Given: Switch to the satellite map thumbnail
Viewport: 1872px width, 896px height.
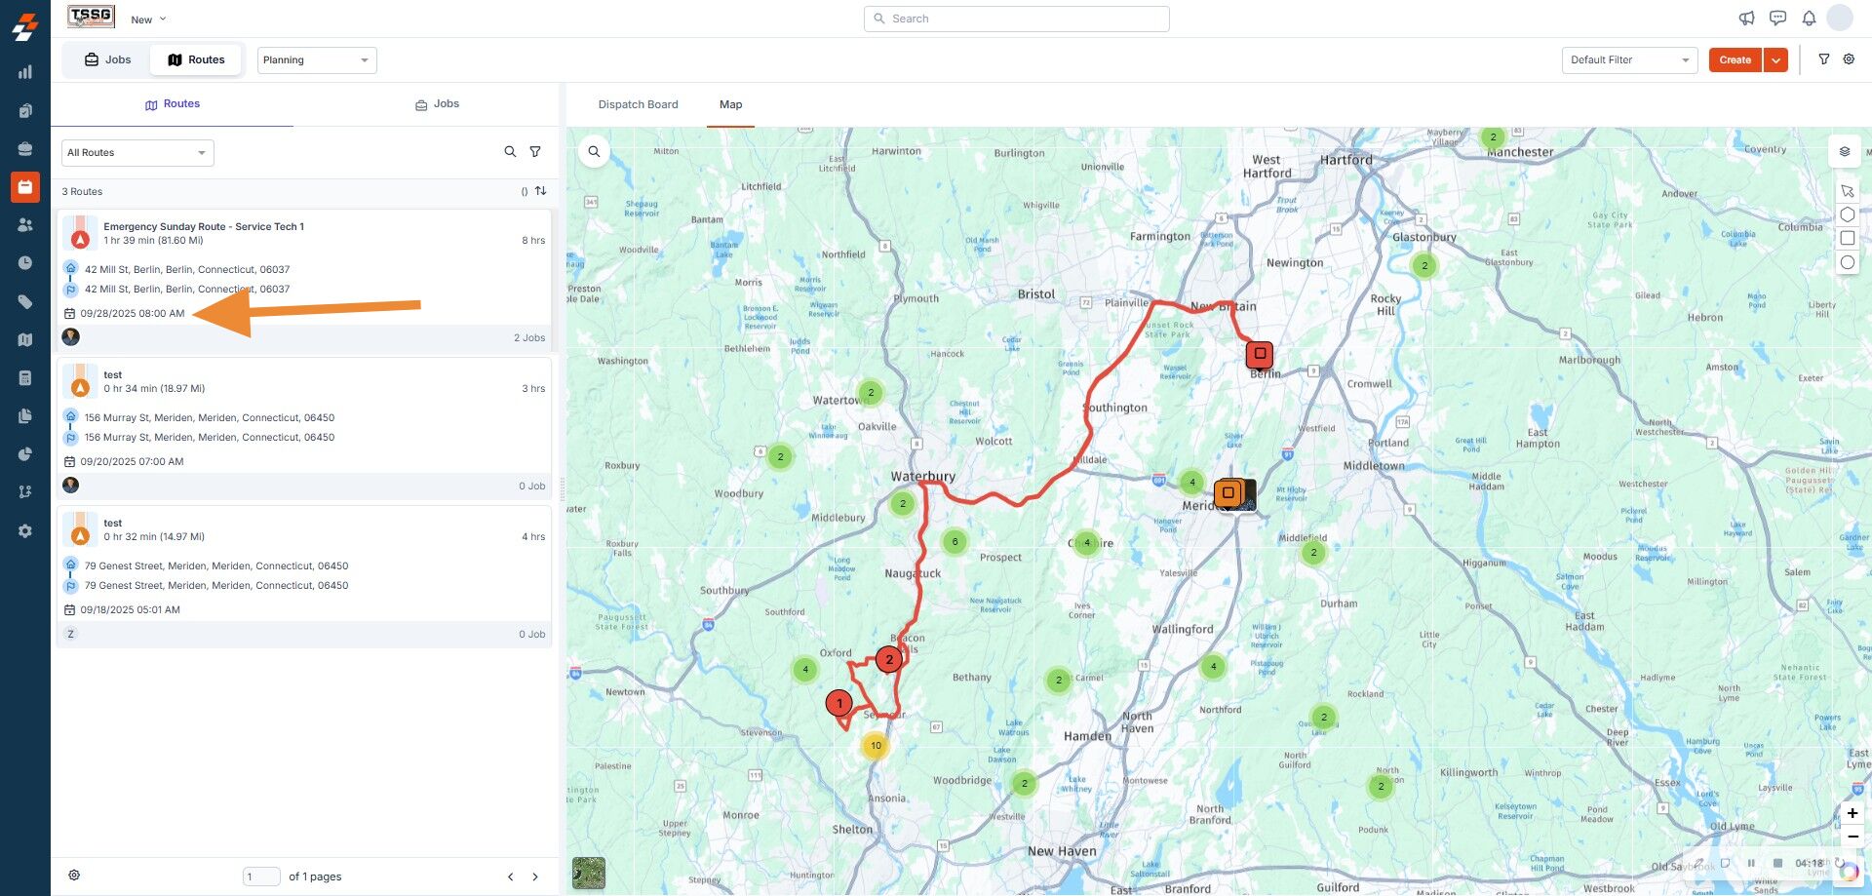Looking at the screenshot, I should pyautogui.click(x=589, y=873).
